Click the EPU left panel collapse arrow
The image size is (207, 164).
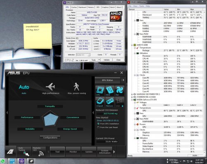[7, 113]
